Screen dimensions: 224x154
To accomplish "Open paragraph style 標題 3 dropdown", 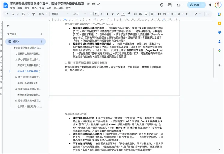I will tap(60, 14).
